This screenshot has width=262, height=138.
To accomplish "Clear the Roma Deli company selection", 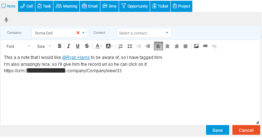I will point(78,33).
